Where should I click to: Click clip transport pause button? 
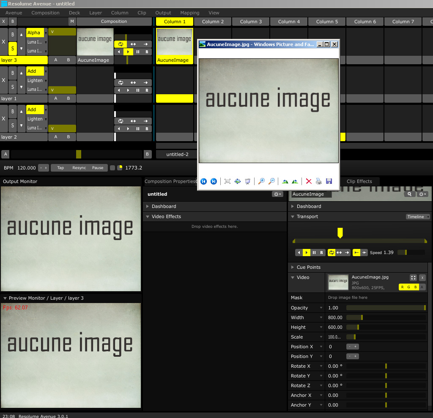pyautogui.click(x=314, y=252)
